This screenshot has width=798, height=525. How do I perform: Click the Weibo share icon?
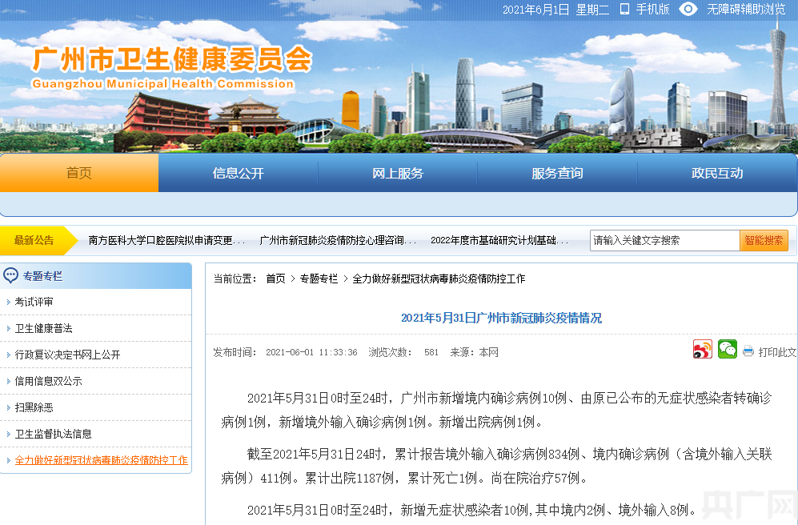pos(702,350)
